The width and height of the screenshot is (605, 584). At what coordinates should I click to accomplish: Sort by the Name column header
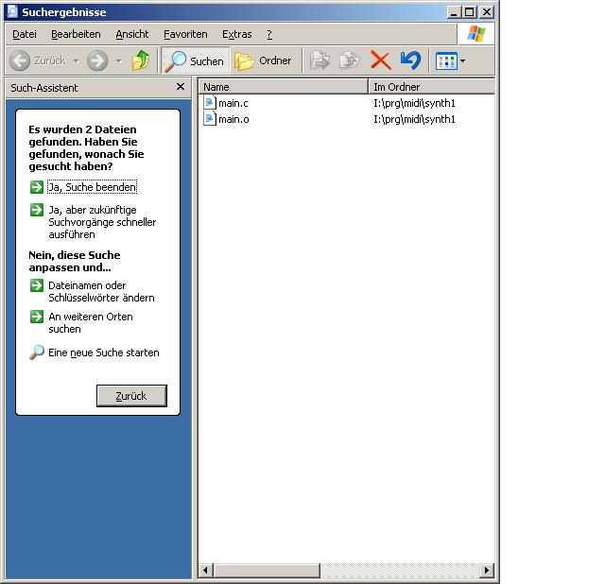[283, 87]
